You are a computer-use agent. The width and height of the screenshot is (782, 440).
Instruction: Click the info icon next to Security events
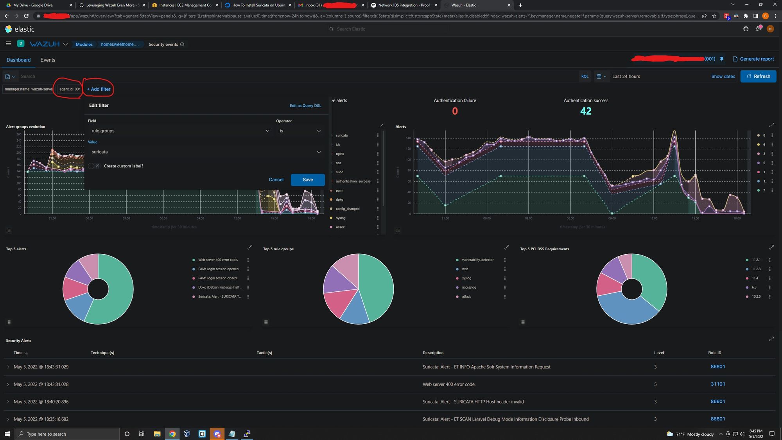tap(182, 44)
